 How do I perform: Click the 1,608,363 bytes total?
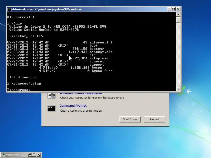click(86, 68)
